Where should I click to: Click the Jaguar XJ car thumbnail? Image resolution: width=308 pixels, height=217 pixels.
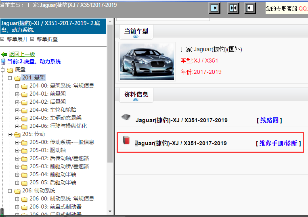(x=147, y=62)
